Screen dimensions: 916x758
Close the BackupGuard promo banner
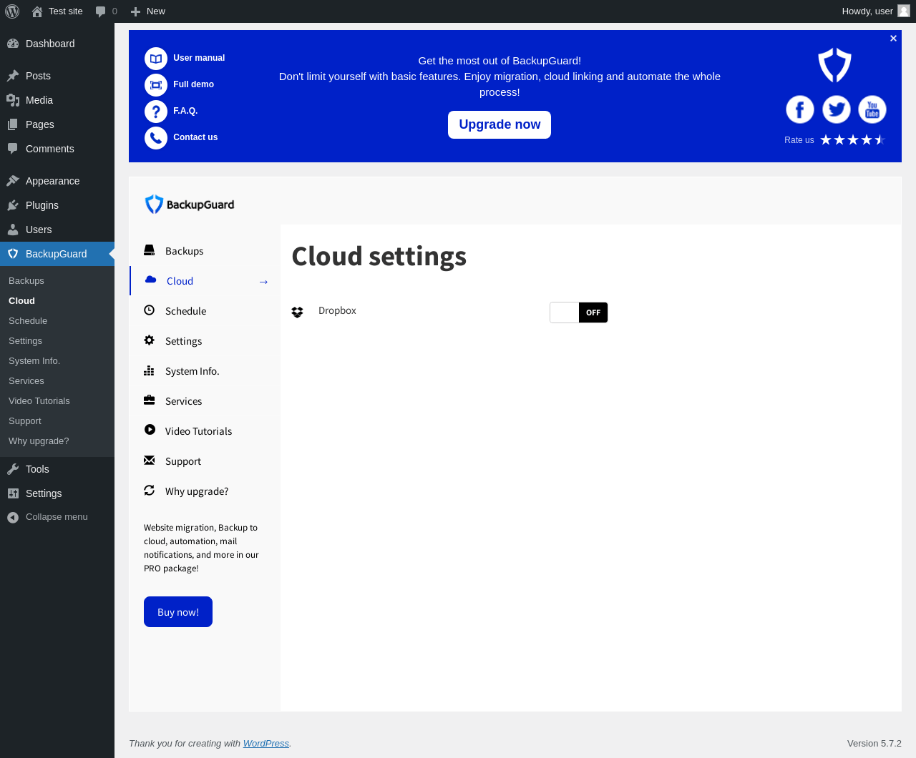893,39
